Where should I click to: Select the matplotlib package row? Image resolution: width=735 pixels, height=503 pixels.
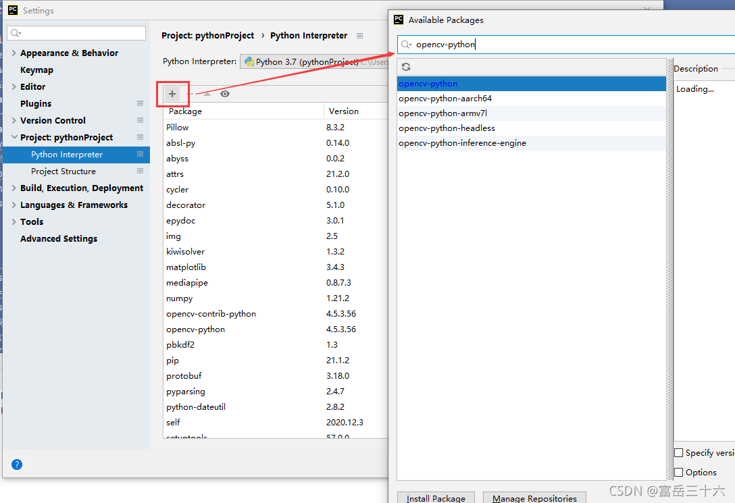276,267
